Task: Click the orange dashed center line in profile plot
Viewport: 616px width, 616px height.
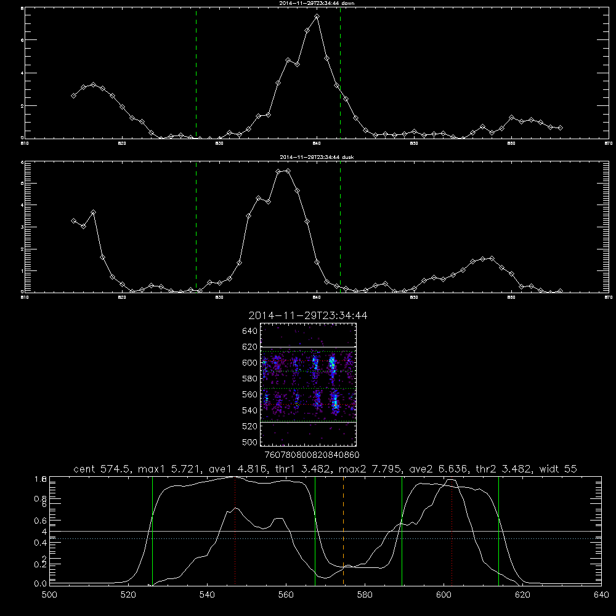Action: click(343, 530)
